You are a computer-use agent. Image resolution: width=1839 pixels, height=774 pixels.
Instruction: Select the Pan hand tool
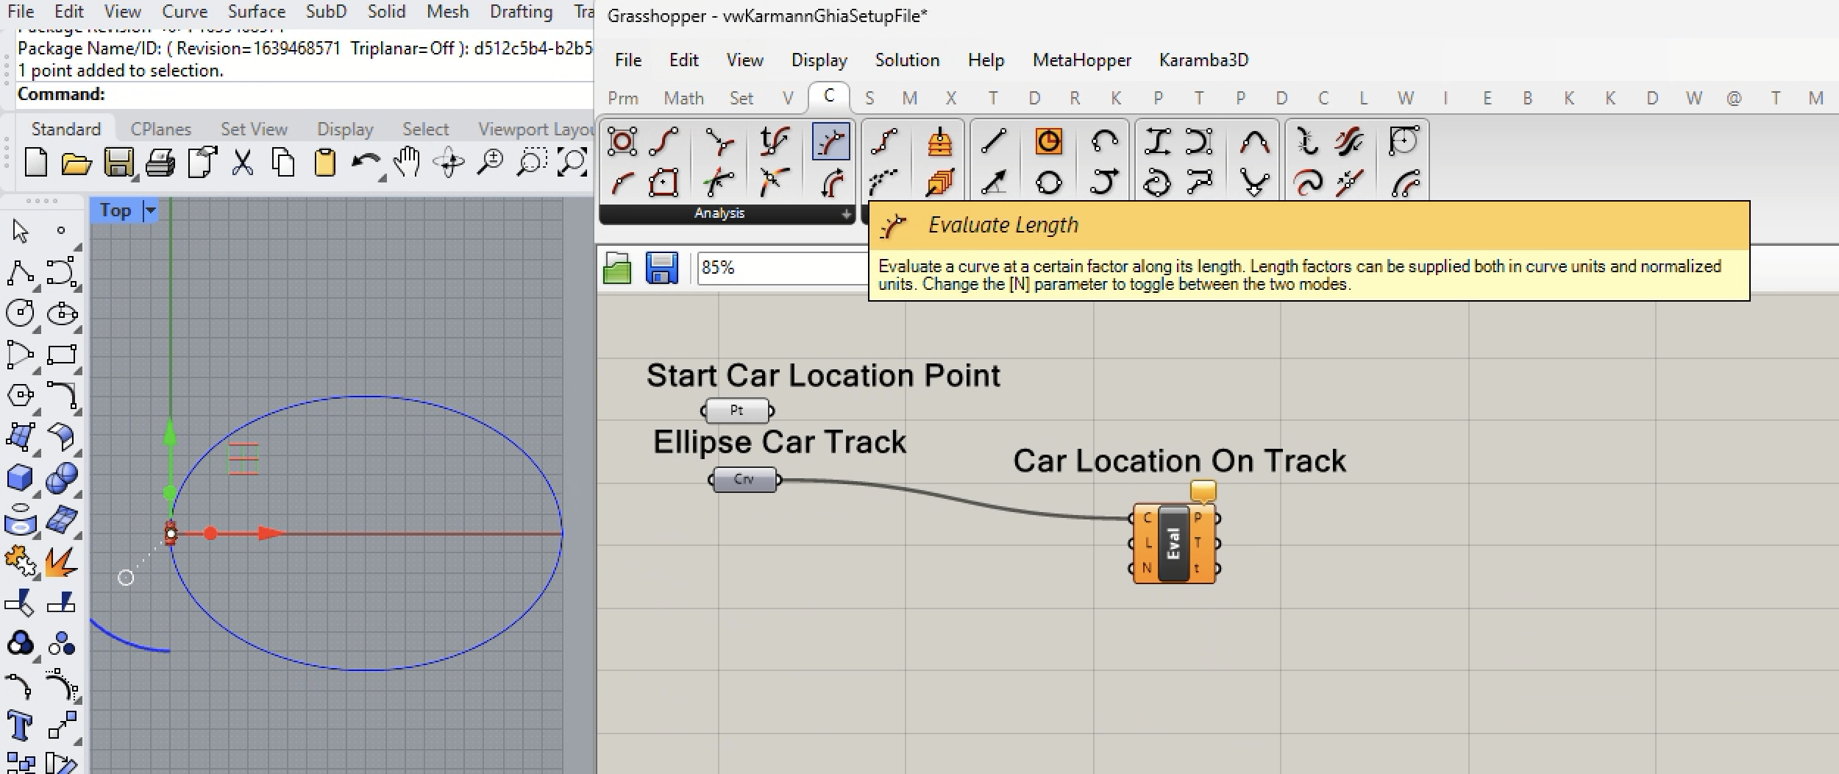coord(406,163)
